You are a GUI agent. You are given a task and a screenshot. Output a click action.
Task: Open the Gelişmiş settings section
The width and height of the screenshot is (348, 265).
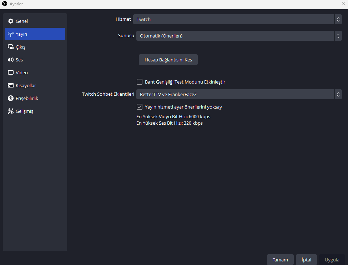tap(35, 111)
